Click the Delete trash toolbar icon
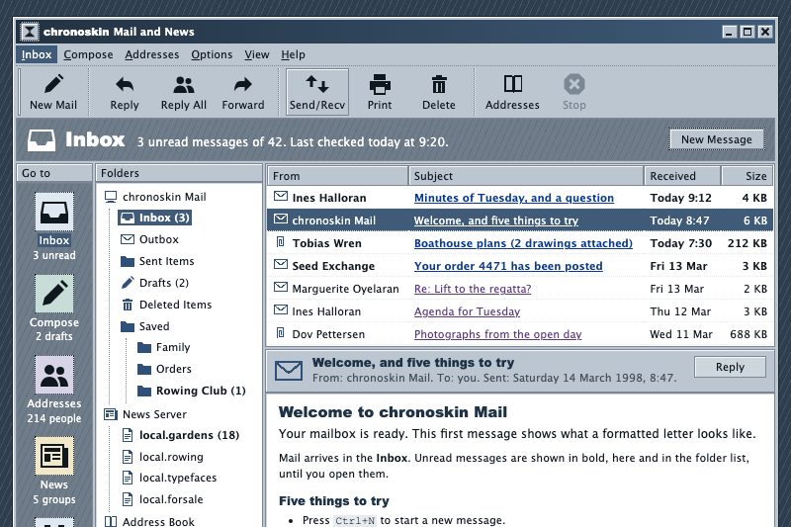Screen dimensions: 791x527 pos(439,84)
